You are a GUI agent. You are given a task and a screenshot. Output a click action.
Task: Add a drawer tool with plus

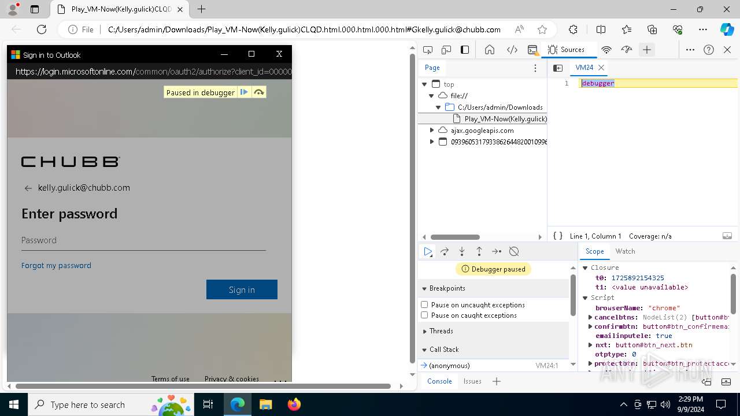(x=497, y=381)
